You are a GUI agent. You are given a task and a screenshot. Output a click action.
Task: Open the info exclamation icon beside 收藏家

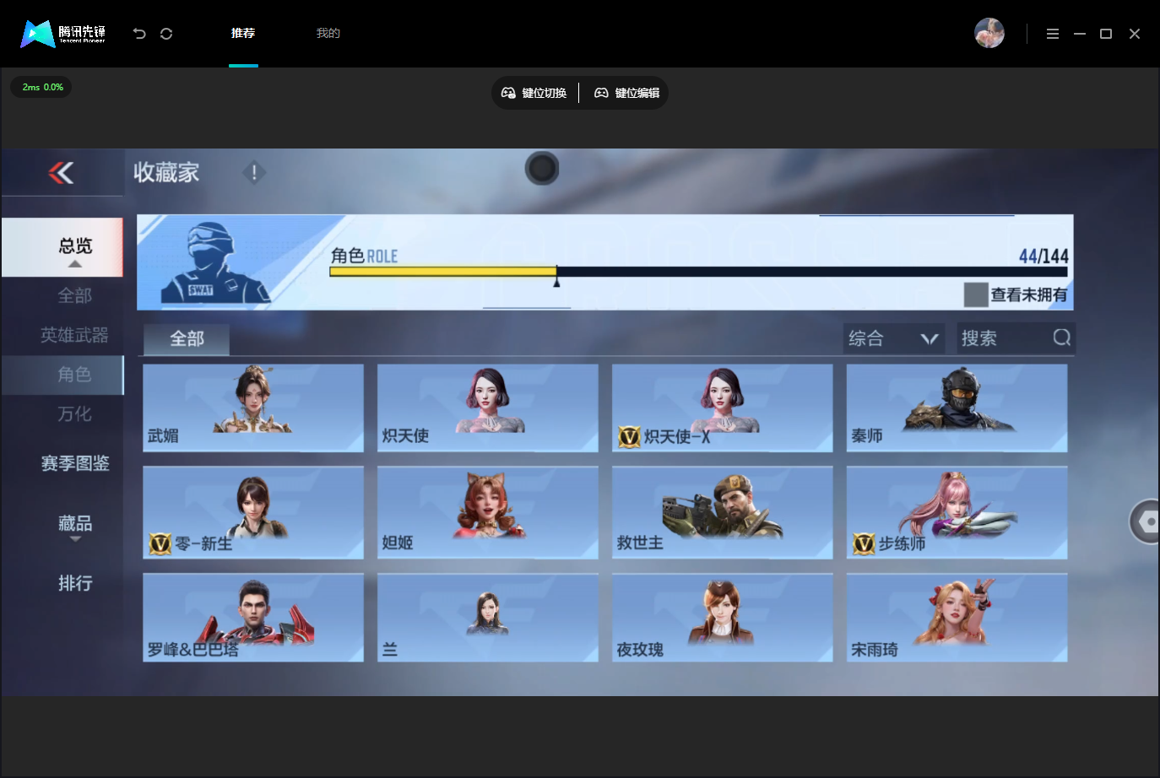[x=254, y=172]
